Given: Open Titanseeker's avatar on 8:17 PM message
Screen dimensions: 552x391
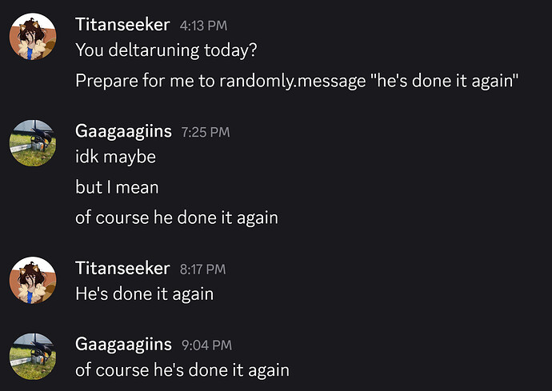Looking at the screenshot, I should (33, 280).
